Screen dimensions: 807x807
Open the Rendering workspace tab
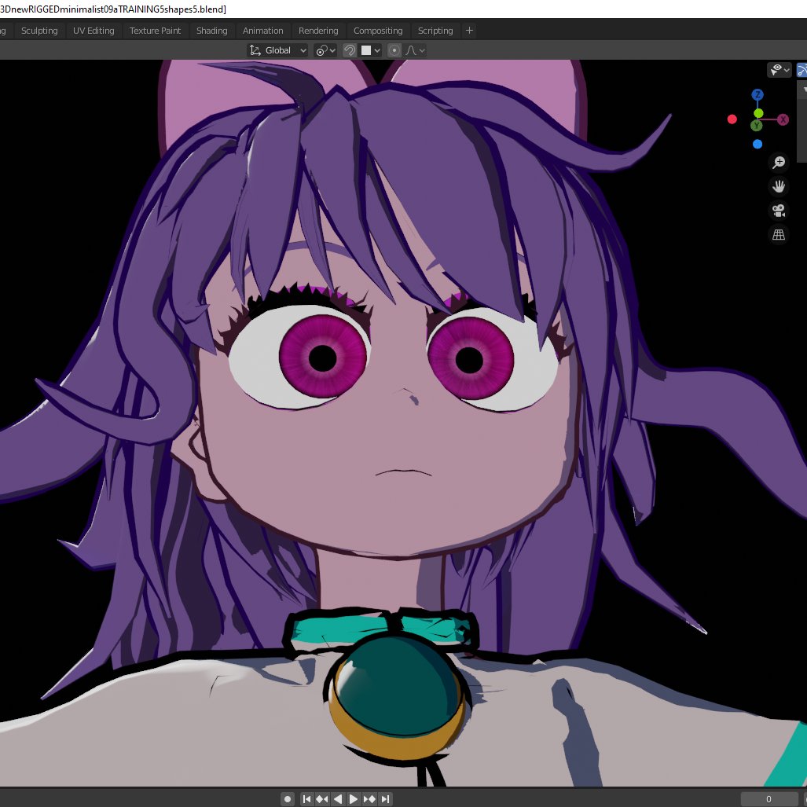tap(318, 31)
